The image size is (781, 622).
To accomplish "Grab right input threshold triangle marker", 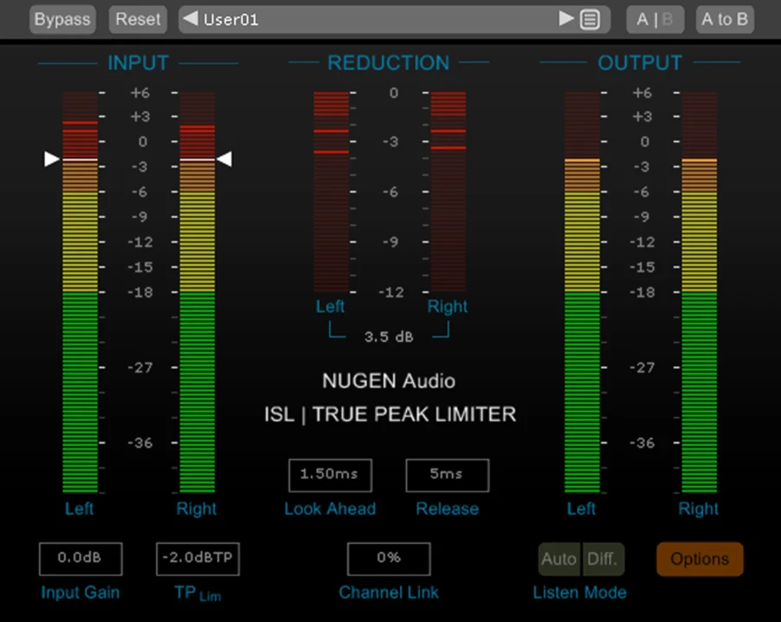I will coord(225,160).
